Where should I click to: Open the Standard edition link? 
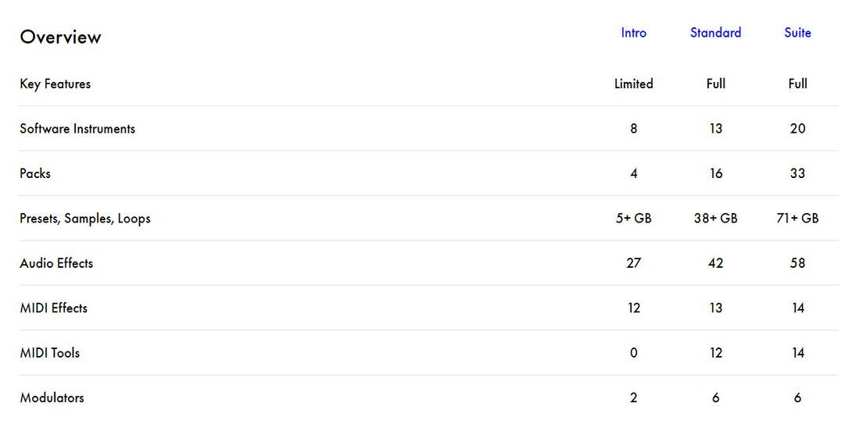pos(715,33)
